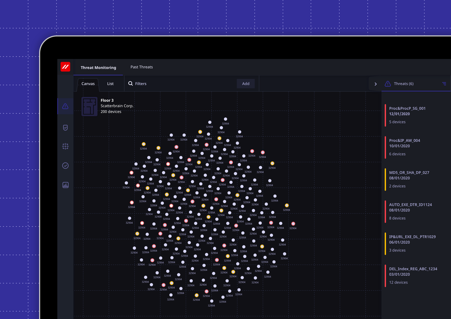The width and height of the screenshot is (451, 319).
Task: Click the 2 devices count text
Action: point(397,186)
